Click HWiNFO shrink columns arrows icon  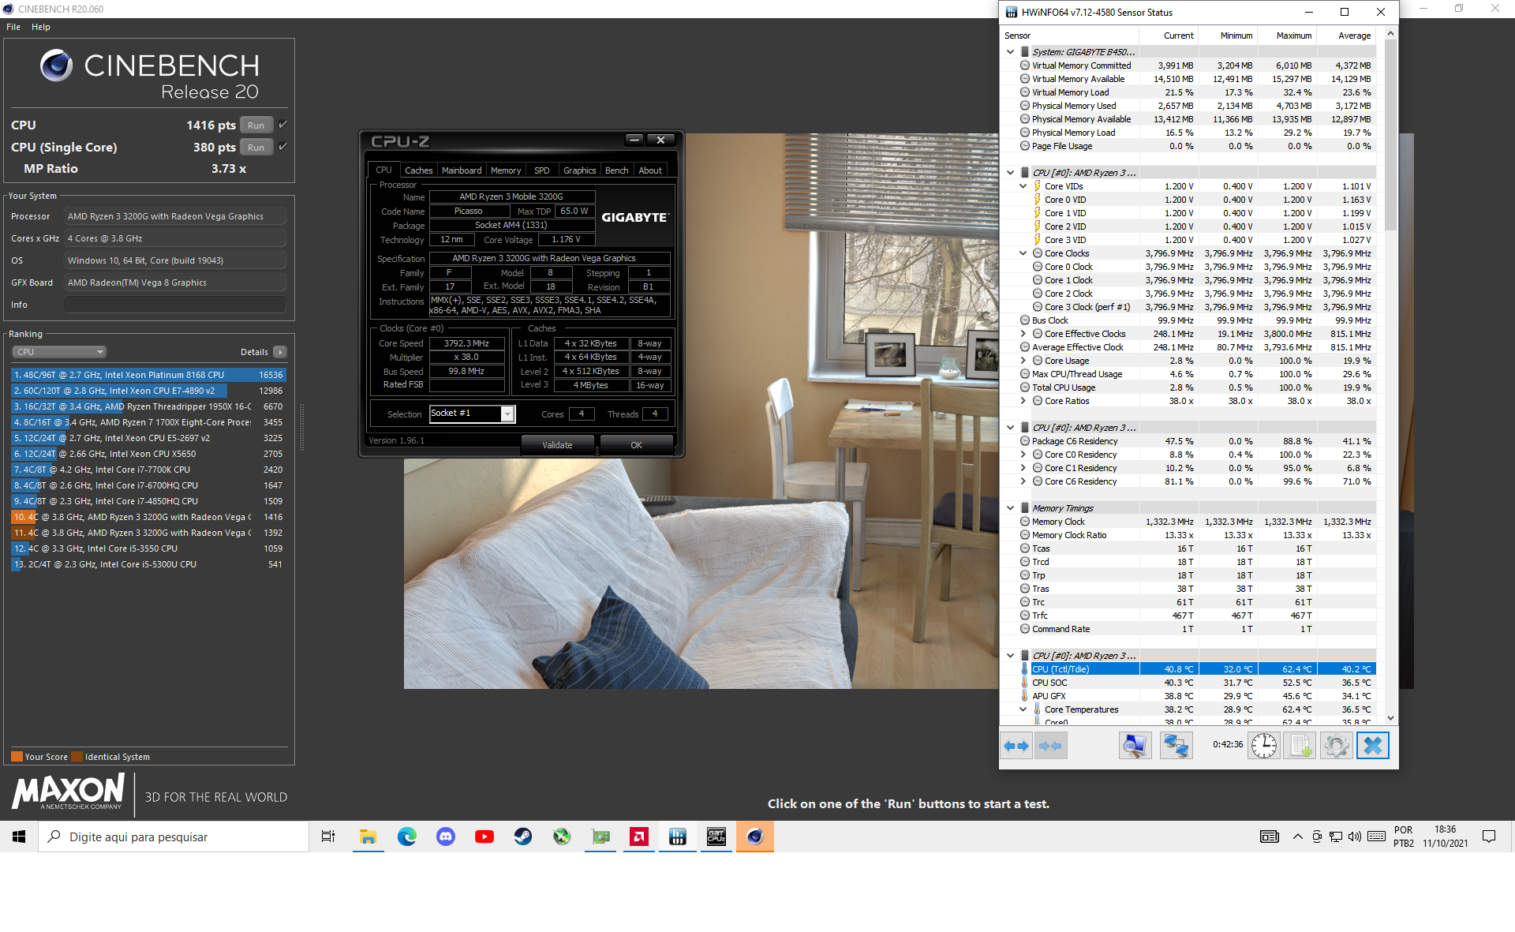pyautogui.click(x=1050, y=746)
